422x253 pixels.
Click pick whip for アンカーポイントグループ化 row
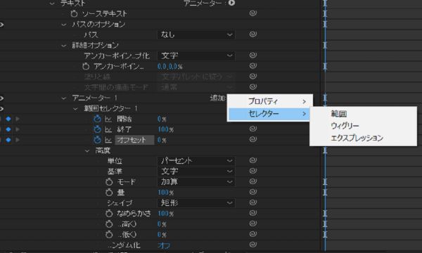tap(252, 55)
